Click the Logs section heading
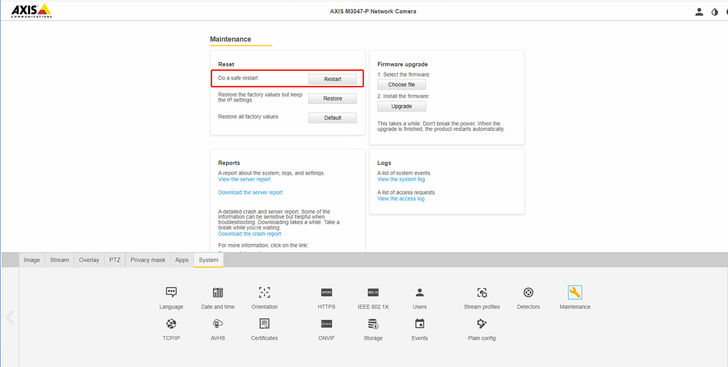 click(x=384, y=163)
